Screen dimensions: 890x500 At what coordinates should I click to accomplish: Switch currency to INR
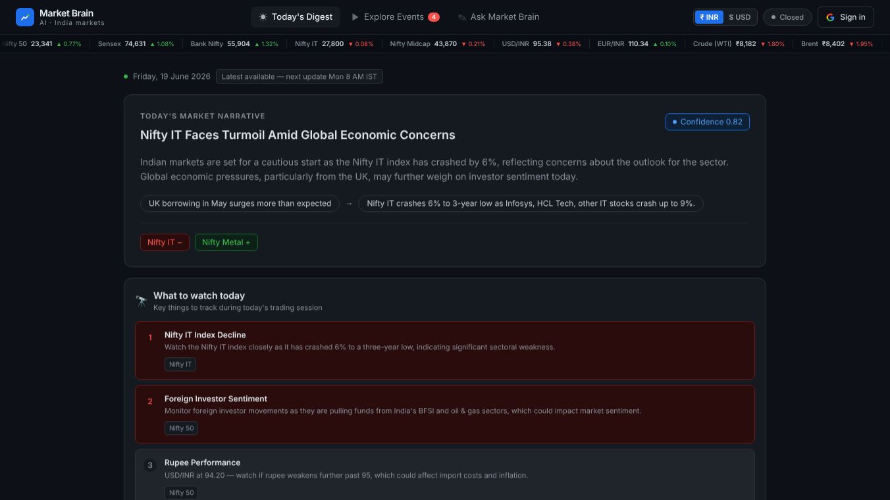coord(709,17)
